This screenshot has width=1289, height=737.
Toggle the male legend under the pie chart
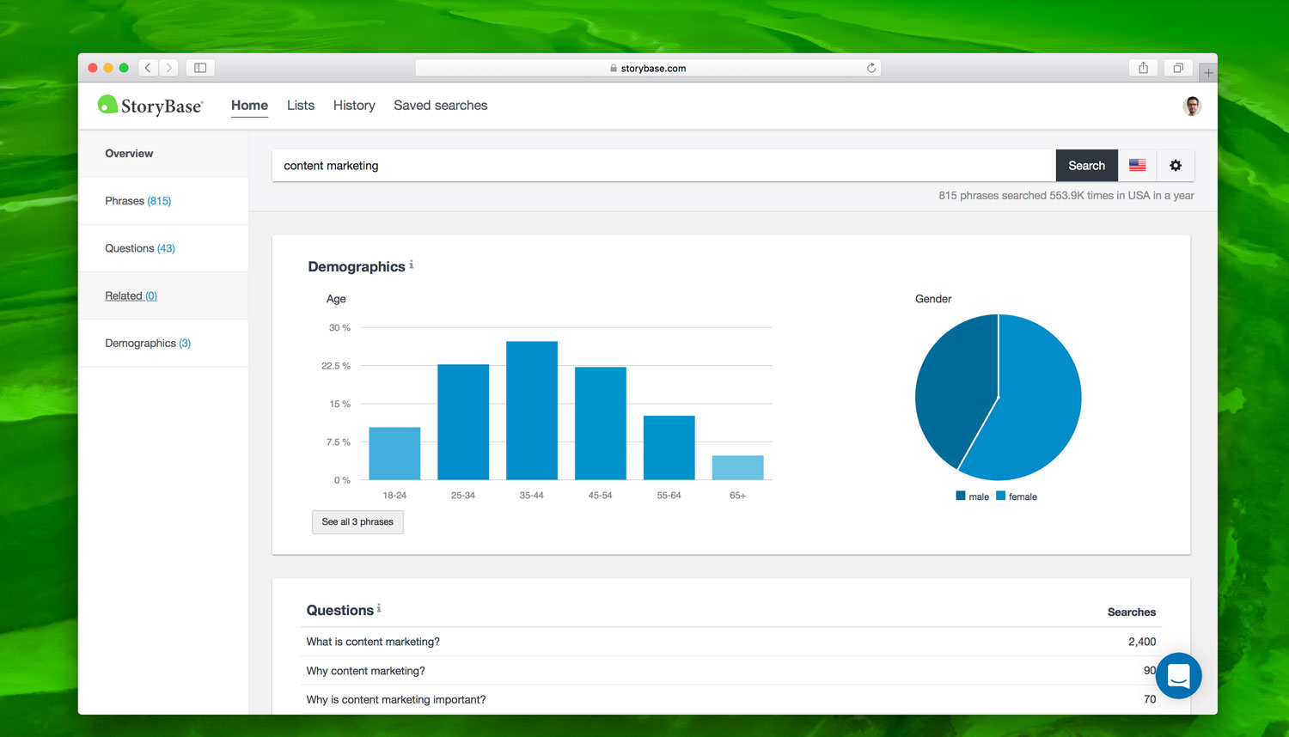tap(972, 496)
